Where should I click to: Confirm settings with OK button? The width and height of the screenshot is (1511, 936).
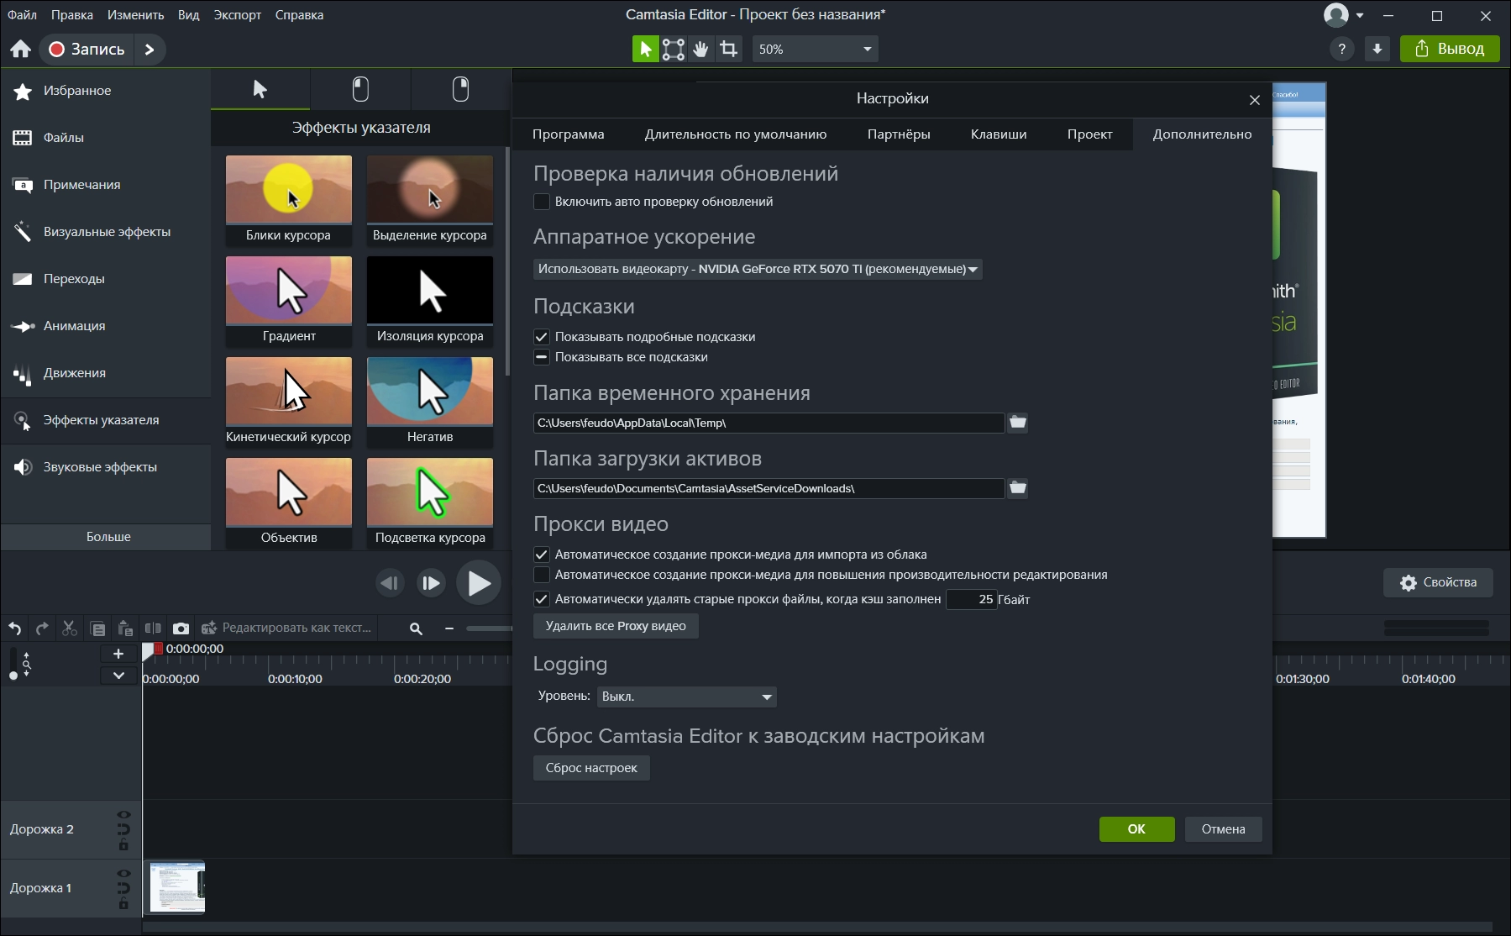coord(1136,829)
